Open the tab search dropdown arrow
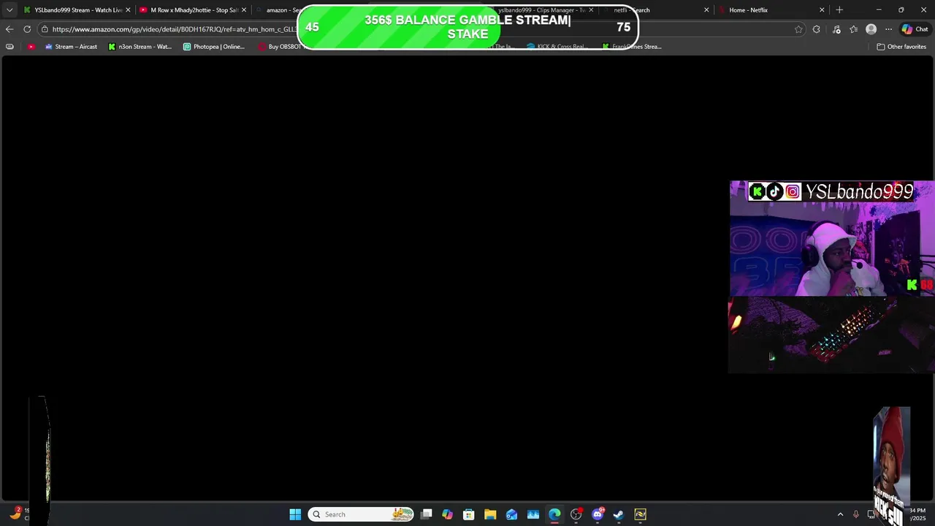The width and height of the screenshot is (935, 526). [x=9, y=10]
